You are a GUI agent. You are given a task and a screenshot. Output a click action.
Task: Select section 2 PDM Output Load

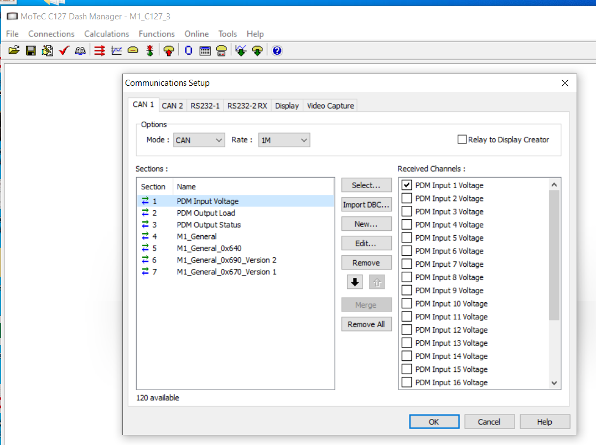coord(235,213)
